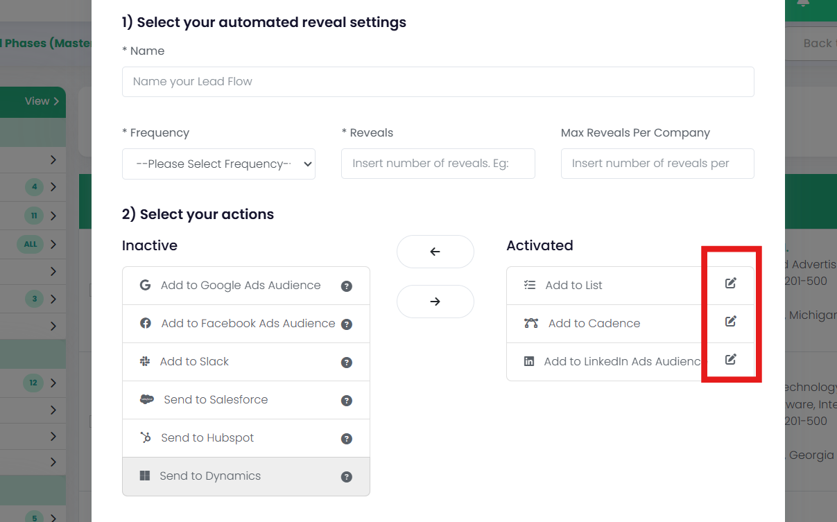Click help icon for Send to Dynamics
This screenshot has width=837, height=522.
coord(347,477)
